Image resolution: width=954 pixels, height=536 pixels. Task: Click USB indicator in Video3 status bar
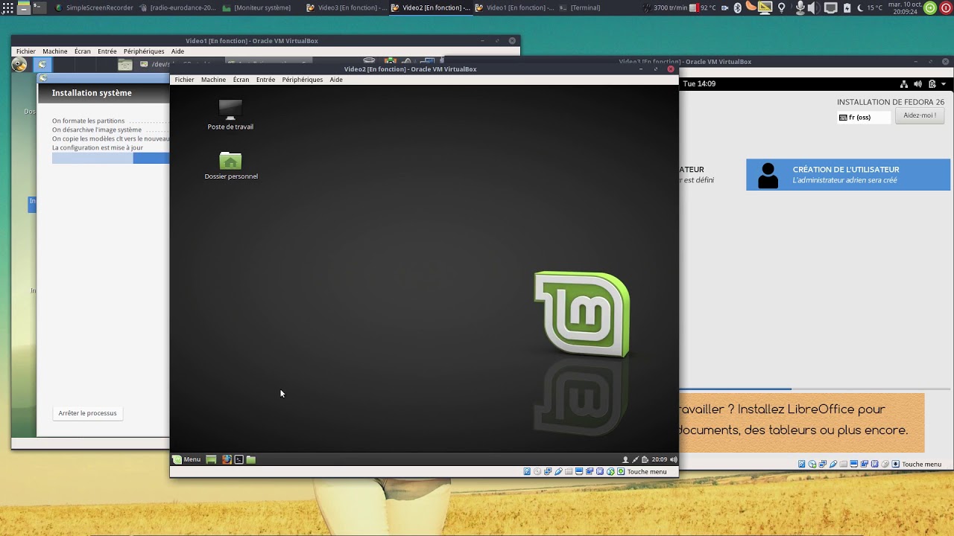833,464
